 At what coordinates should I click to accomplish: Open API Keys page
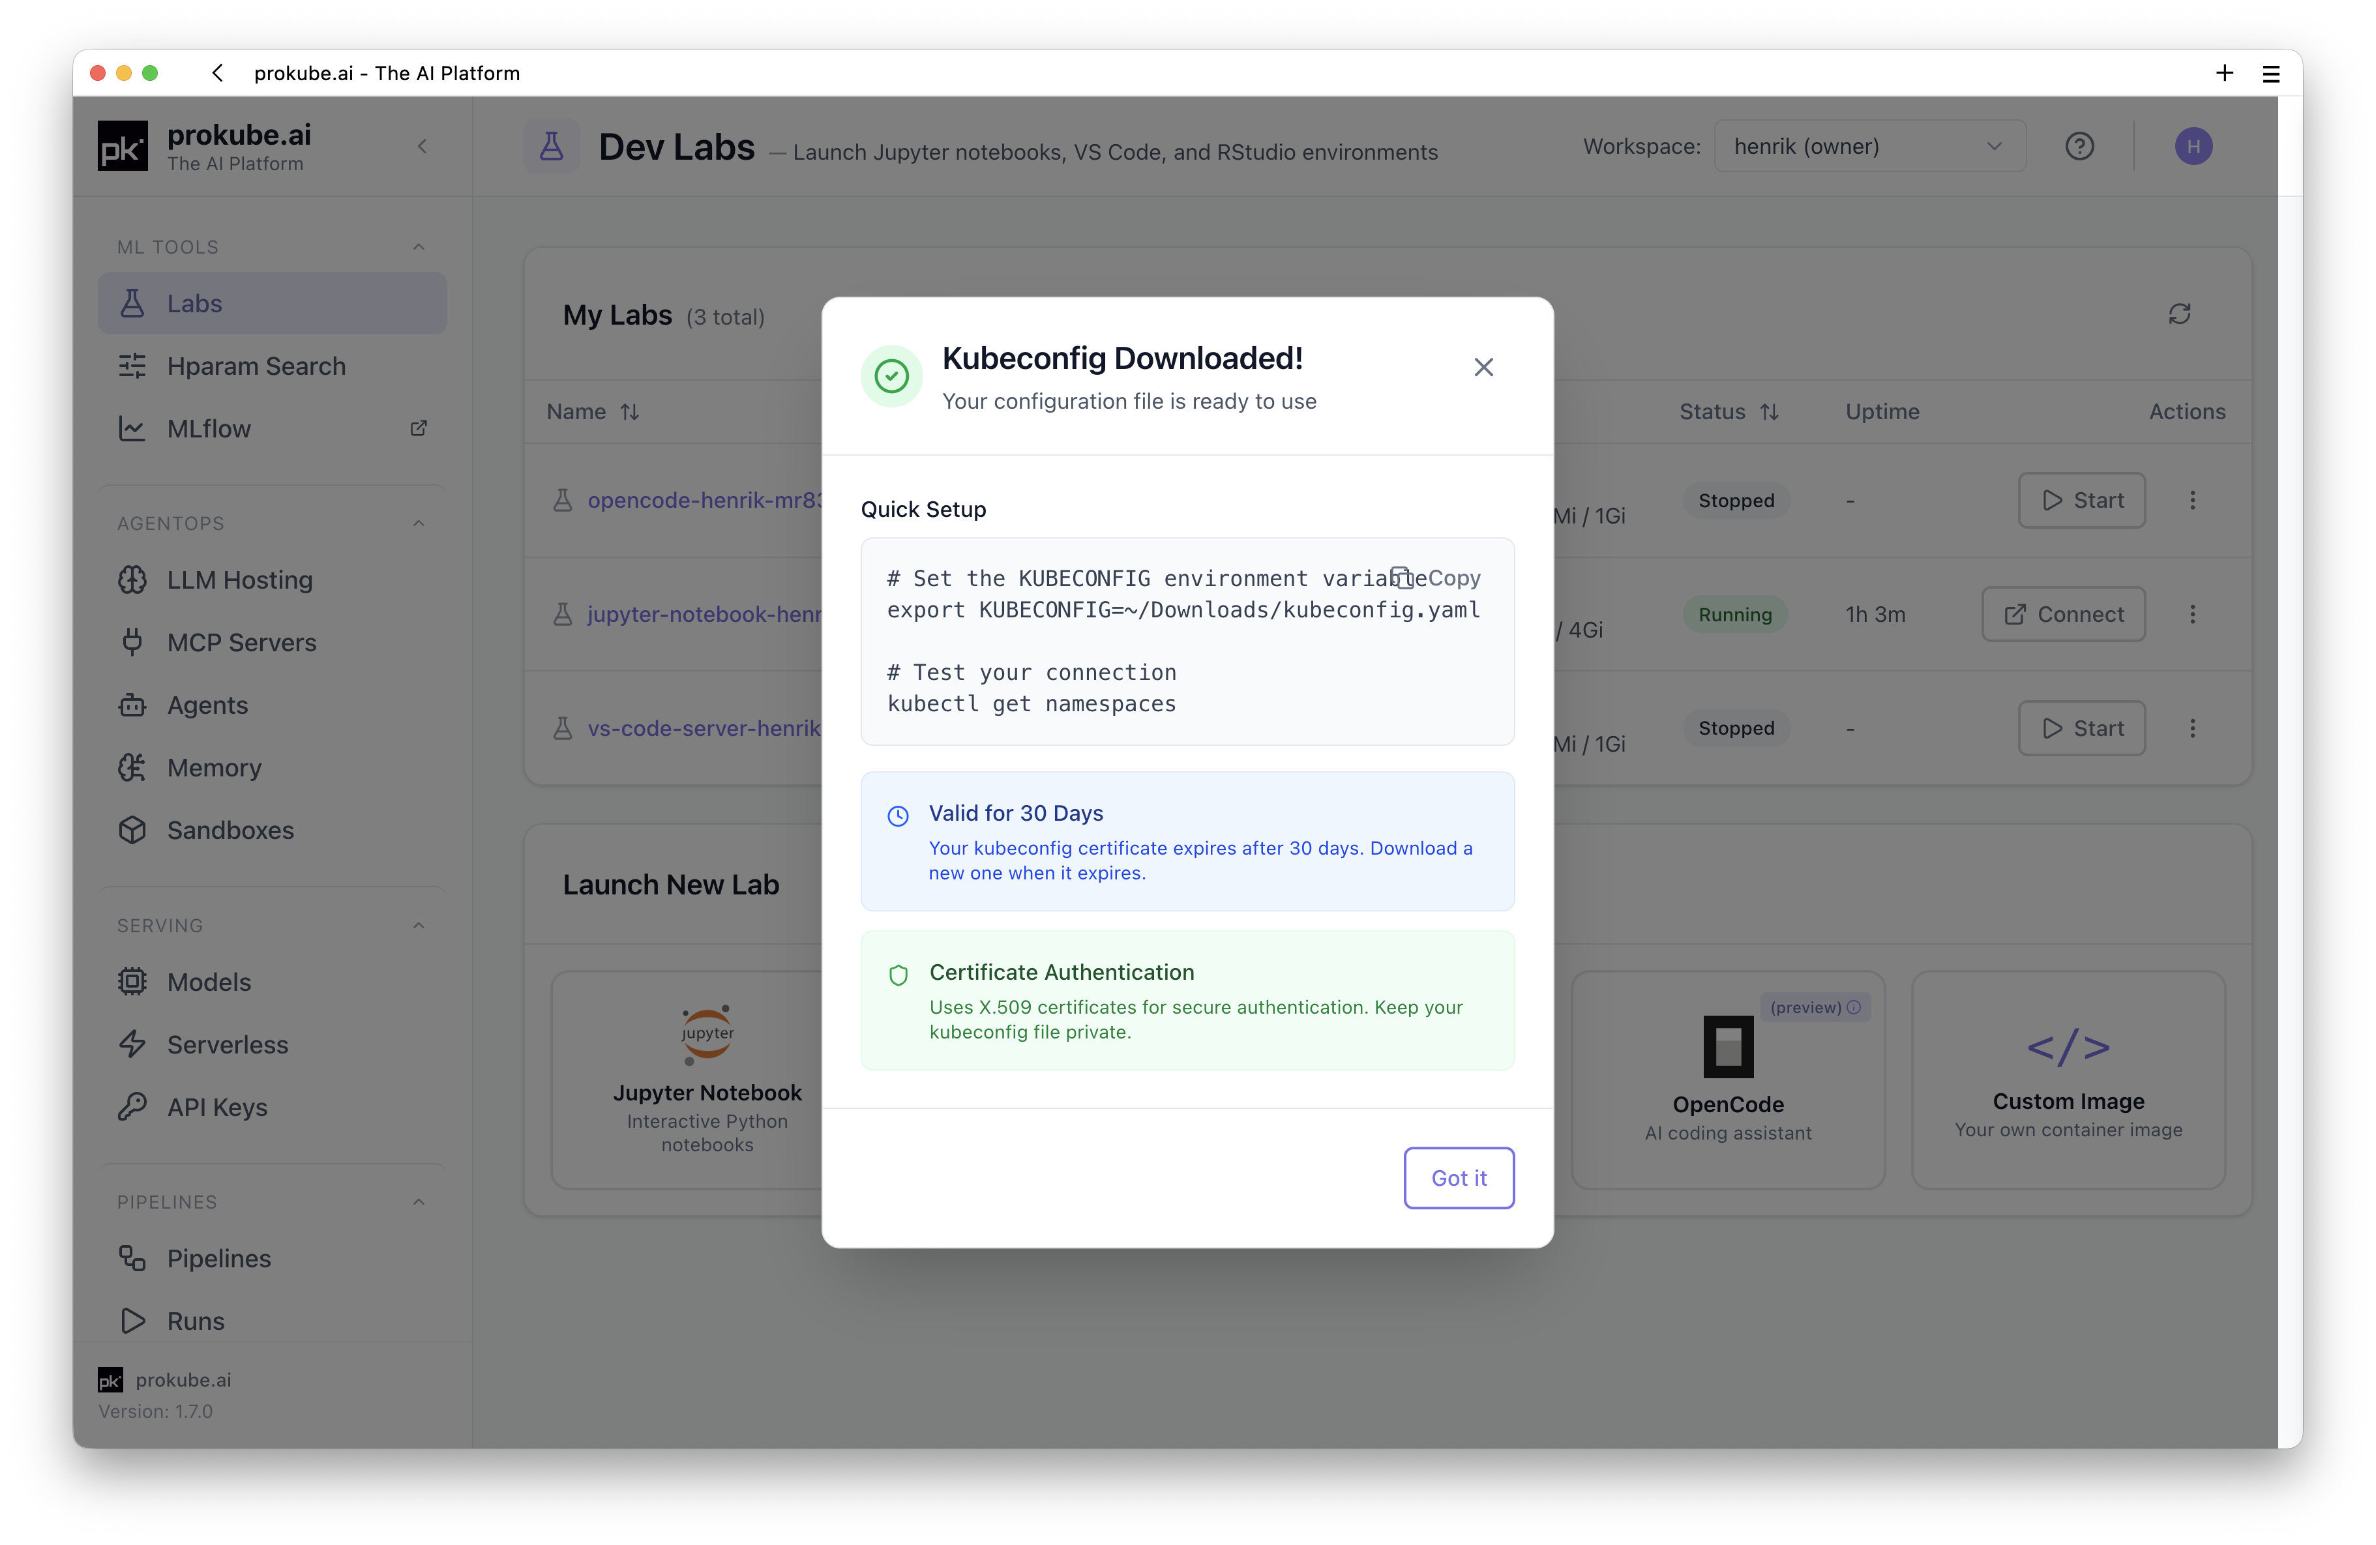click(271, 1108)
